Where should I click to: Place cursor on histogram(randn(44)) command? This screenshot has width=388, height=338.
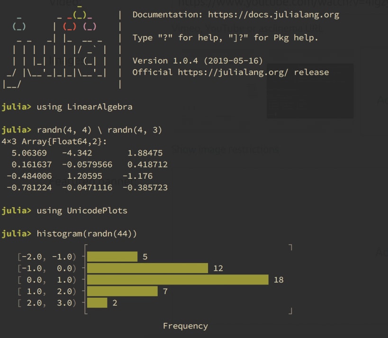87,234
